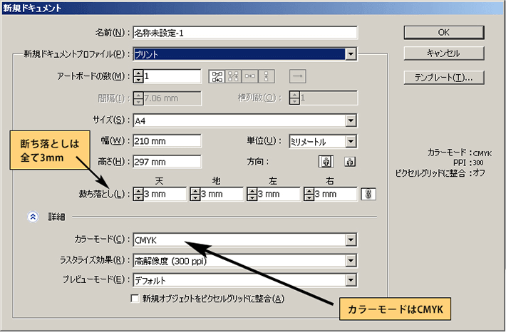Screen dimensions: 506x335
Task: Open the カラーモード CMYK dropdown
Action: pos(351,239)
